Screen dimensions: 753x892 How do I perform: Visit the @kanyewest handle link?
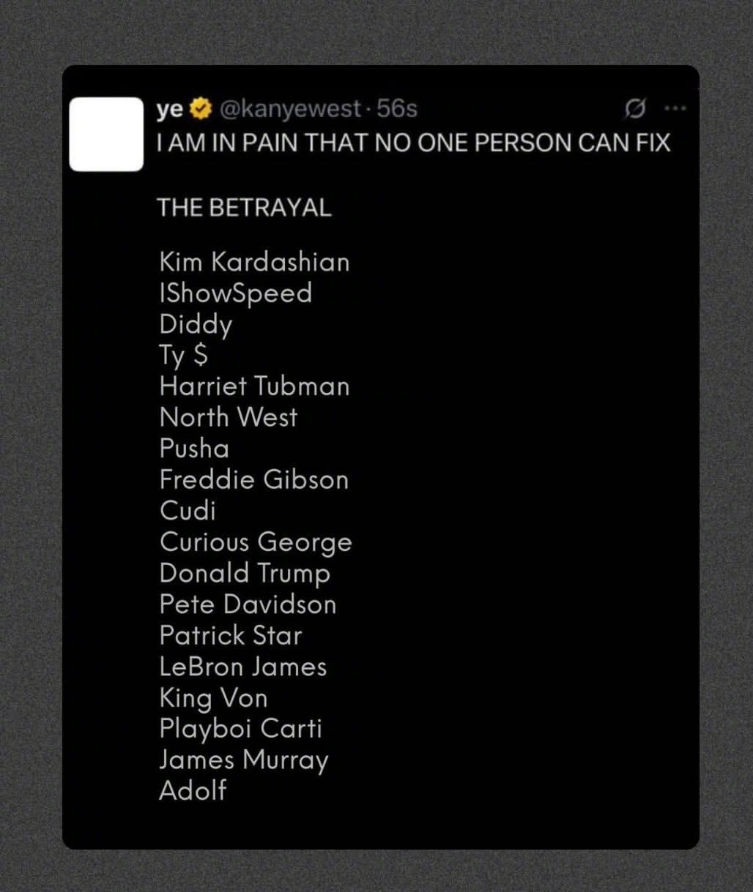coord(289,109)
